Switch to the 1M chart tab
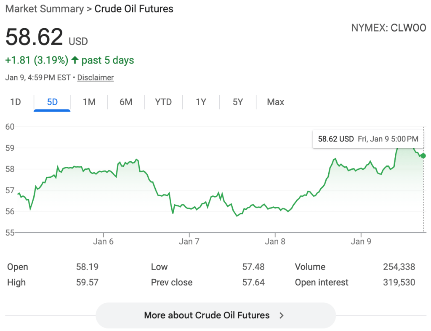The width and height of the screenshot is (431, 331). click(x=89, y=102)
